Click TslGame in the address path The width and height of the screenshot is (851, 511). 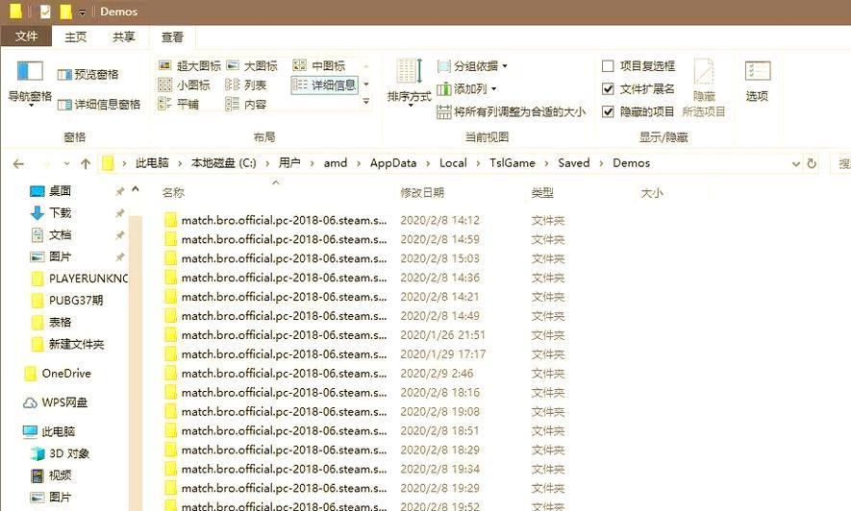click(x=513, y=163)
